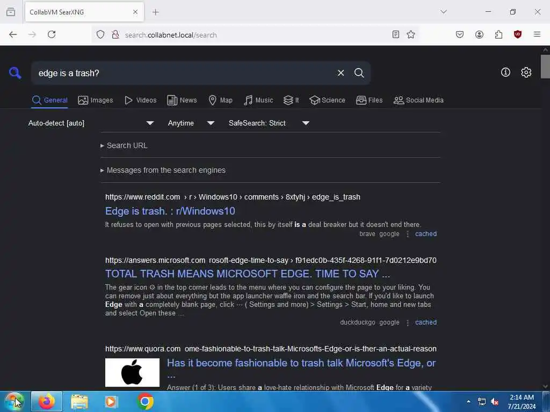This screenshot has width=550, height=412.
Task: Switch to the Files search tab
Action: point(370,100)
